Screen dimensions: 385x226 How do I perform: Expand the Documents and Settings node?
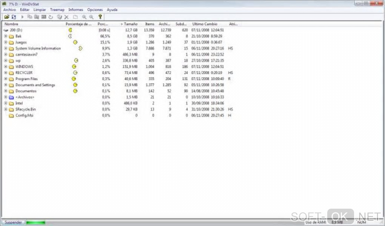point(5,85)
